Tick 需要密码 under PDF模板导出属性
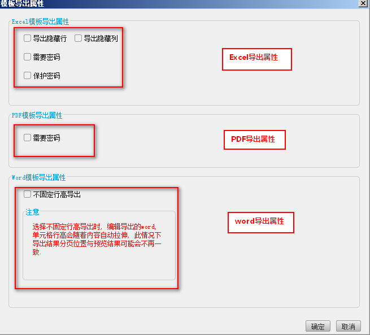Image resolution: width=370 pixels, height=335 pixels. pos(27,137)
